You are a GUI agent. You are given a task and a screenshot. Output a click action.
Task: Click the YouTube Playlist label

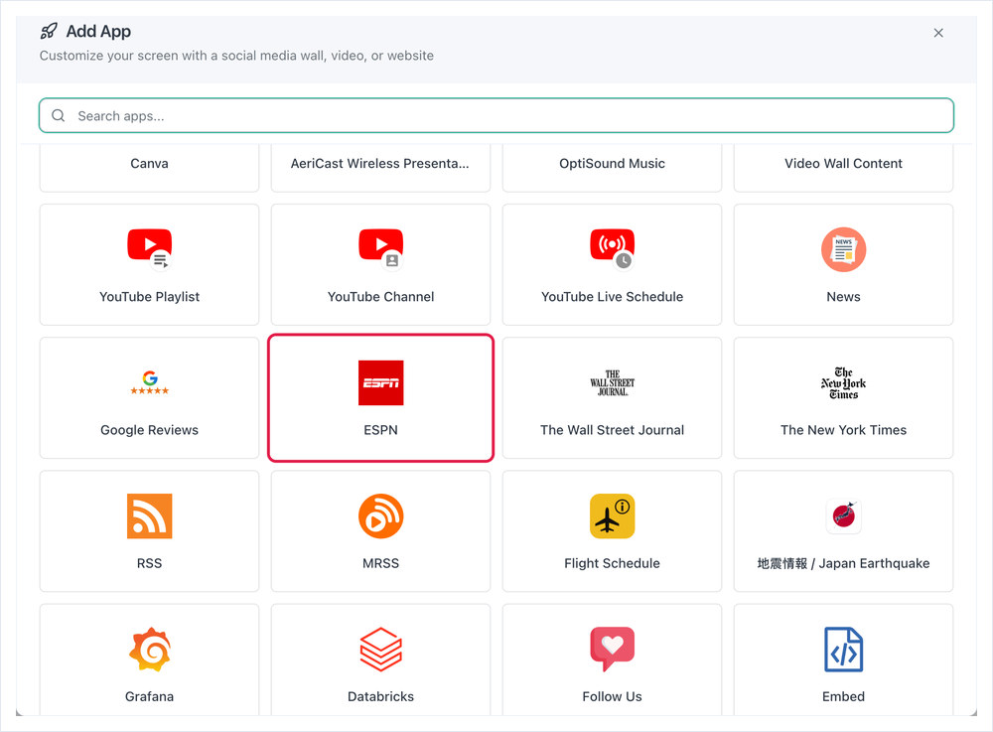click(x=150, y=296)
